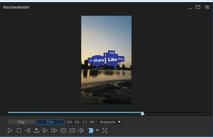Toggle 3D preview mode

click(x=91, y=131)
